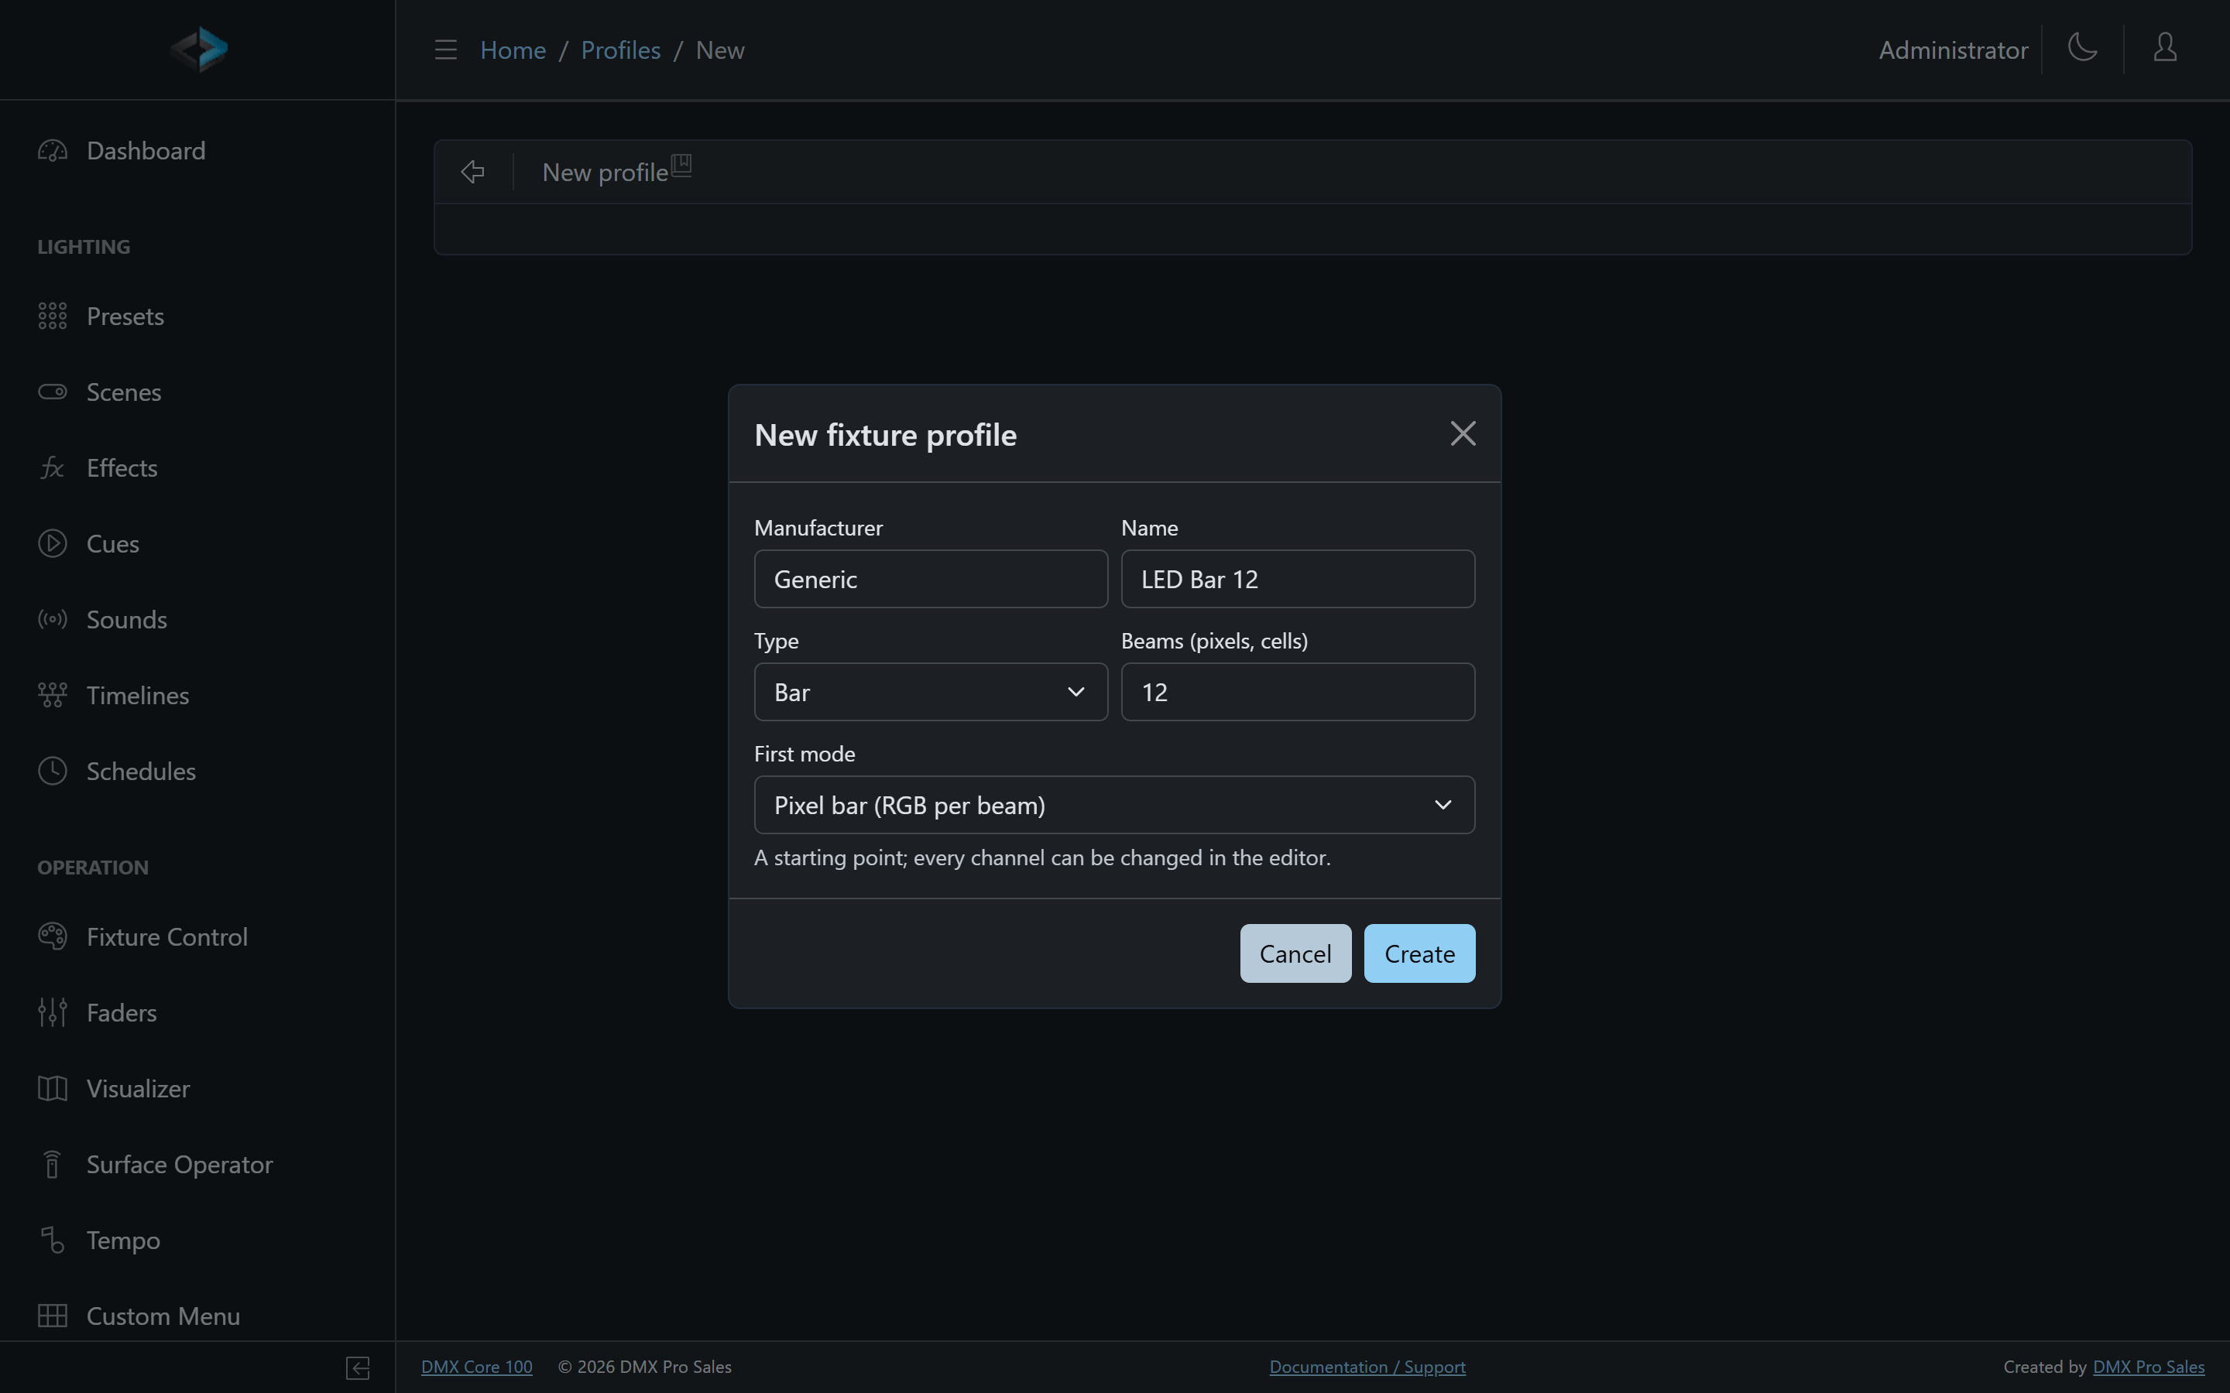Click the Scenes toggle-shaped icon
This screenshot has height=1393, width=2230.
tap(53, 392)
